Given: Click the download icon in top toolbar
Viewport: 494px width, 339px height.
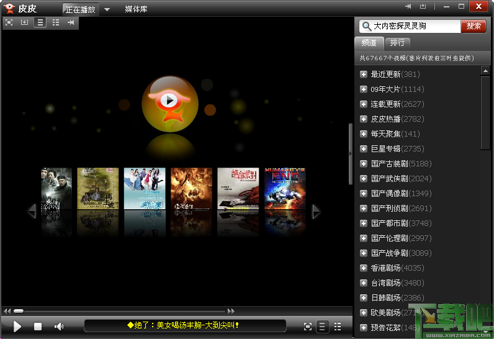Looking at the screenshot, I should 24,22.
